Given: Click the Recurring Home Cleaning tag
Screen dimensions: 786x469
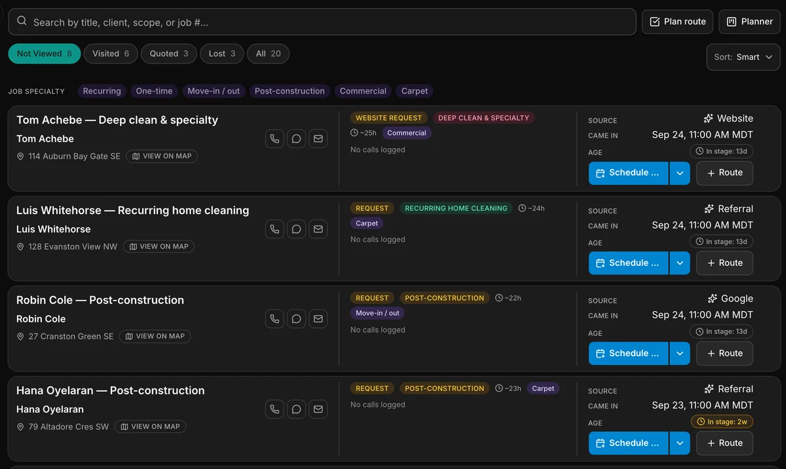Looking at the screenshot, I should (x=456, y=208).
